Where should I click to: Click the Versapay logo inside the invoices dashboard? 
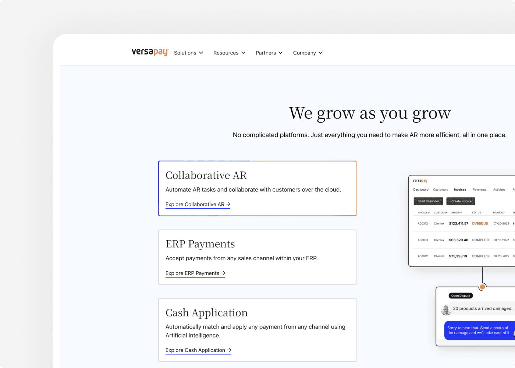tap(420, 180)
